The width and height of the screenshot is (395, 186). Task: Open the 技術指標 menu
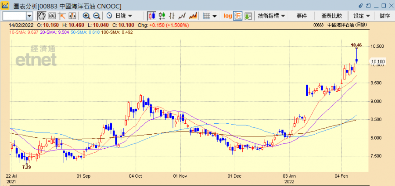tap(272, 16)
